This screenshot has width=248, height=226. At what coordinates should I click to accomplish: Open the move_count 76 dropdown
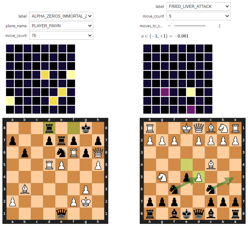(61, 35)
